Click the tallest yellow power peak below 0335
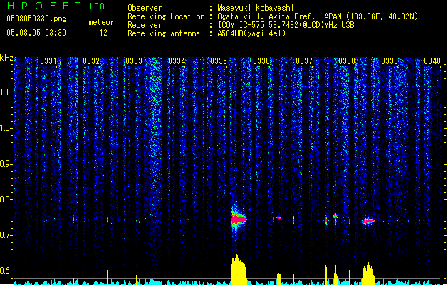 239,269
